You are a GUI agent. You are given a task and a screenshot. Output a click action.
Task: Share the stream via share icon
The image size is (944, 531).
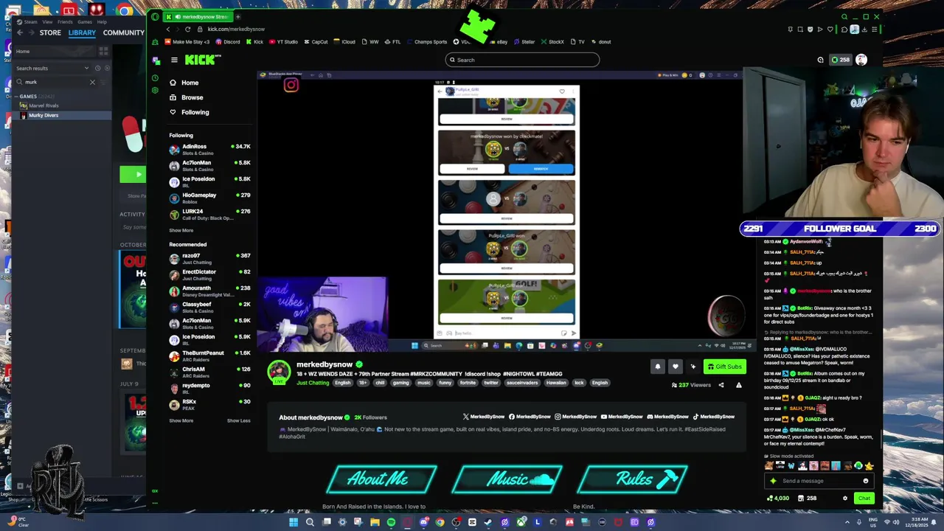click(721, 385)
